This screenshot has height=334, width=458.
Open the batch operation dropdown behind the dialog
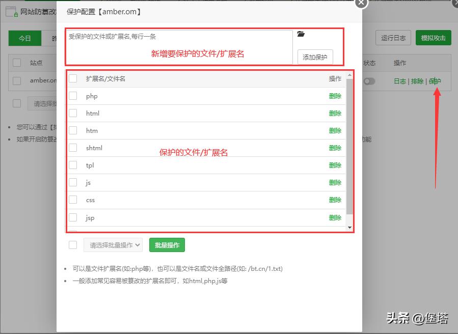point(42,103)
